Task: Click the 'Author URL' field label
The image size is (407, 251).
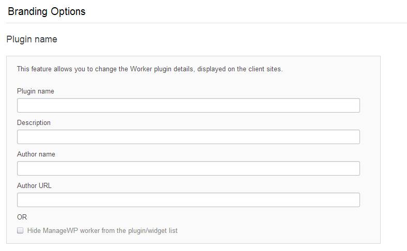Action: pos(34,186)
